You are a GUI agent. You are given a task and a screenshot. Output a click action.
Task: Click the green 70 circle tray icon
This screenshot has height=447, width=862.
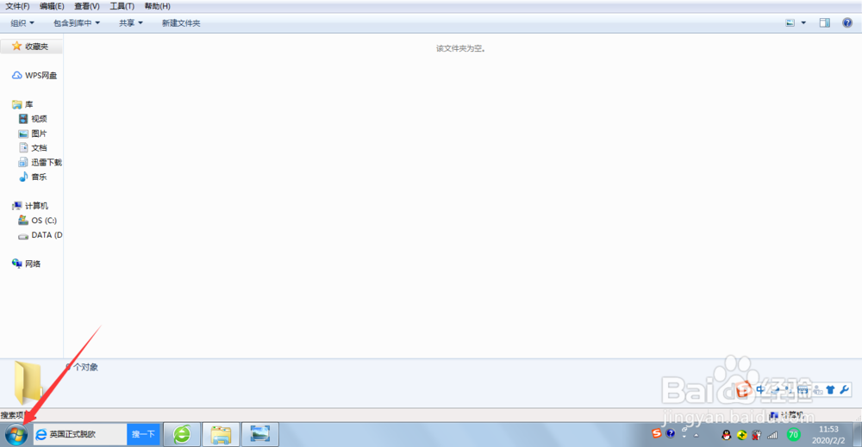[793, 435]
